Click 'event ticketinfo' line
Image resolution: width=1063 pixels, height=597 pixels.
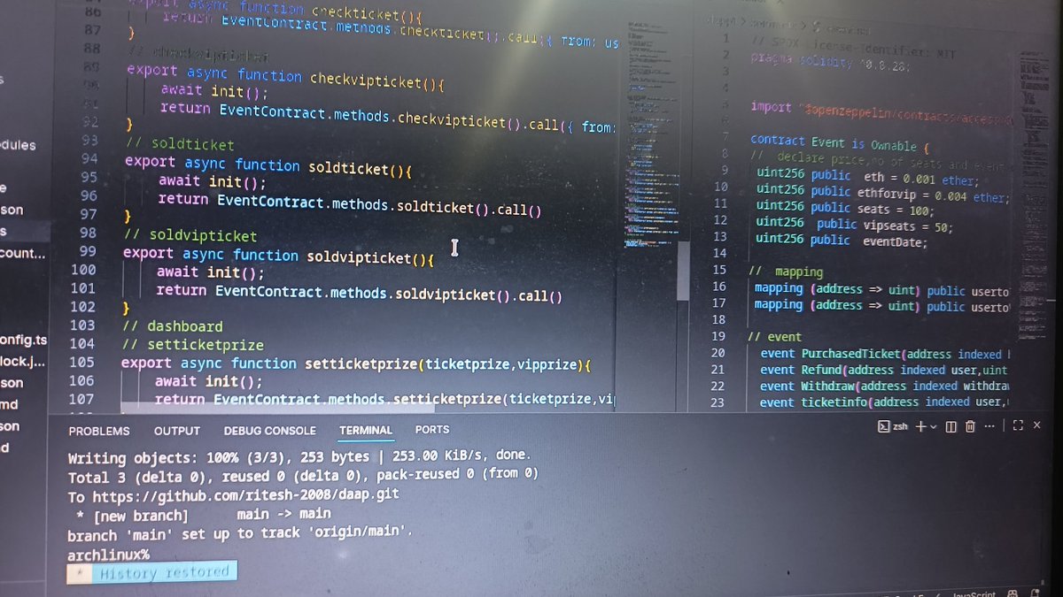click(884, 402)
